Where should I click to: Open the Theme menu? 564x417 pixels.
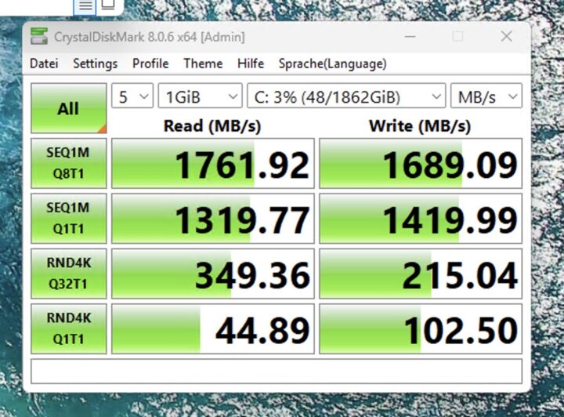pyautogui.click(x=203, y=63)
